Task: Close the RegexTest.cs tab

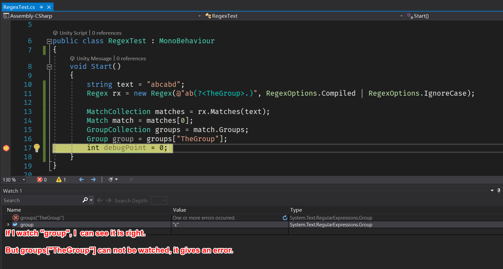Action: 49,7
